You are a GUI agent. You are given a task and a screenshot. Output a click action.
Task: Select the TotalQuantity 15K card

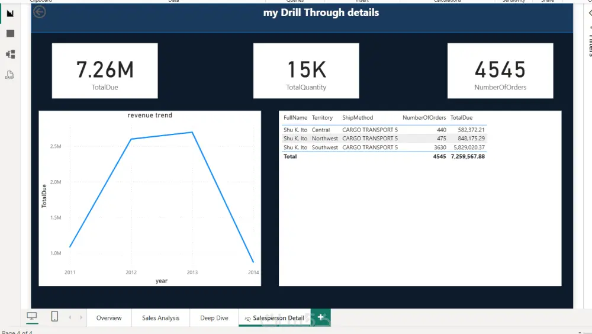306,70
